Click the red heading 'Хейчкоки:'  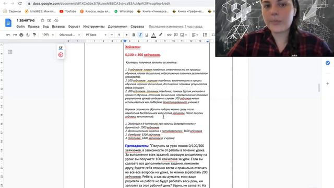[133, 47]
